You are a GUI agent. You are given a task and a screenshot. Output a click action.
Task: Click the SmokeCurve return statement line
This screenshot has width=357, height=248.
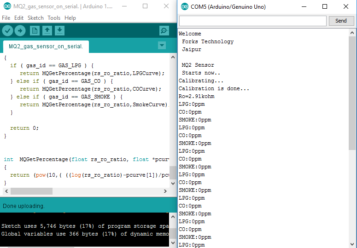pyautogui.click(x=94, y=104)
